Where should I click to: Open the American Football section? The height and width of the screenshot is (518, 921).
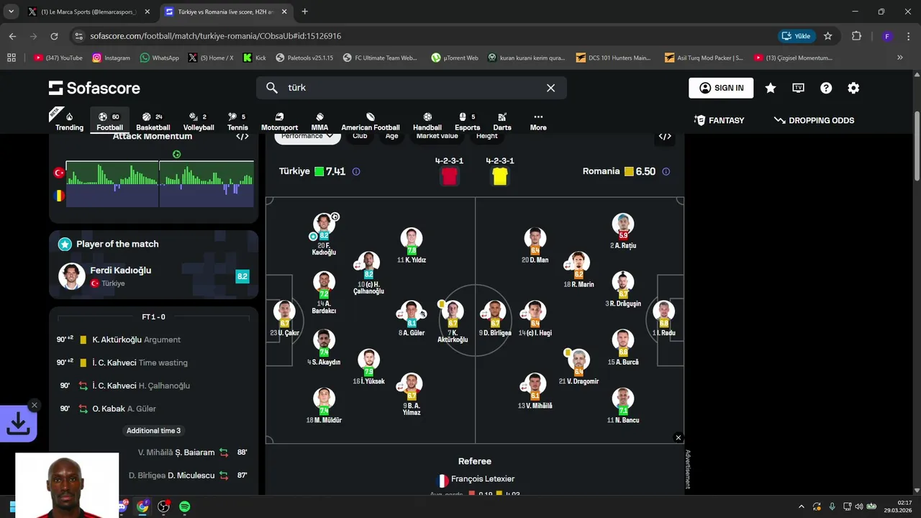pos(371,121)
